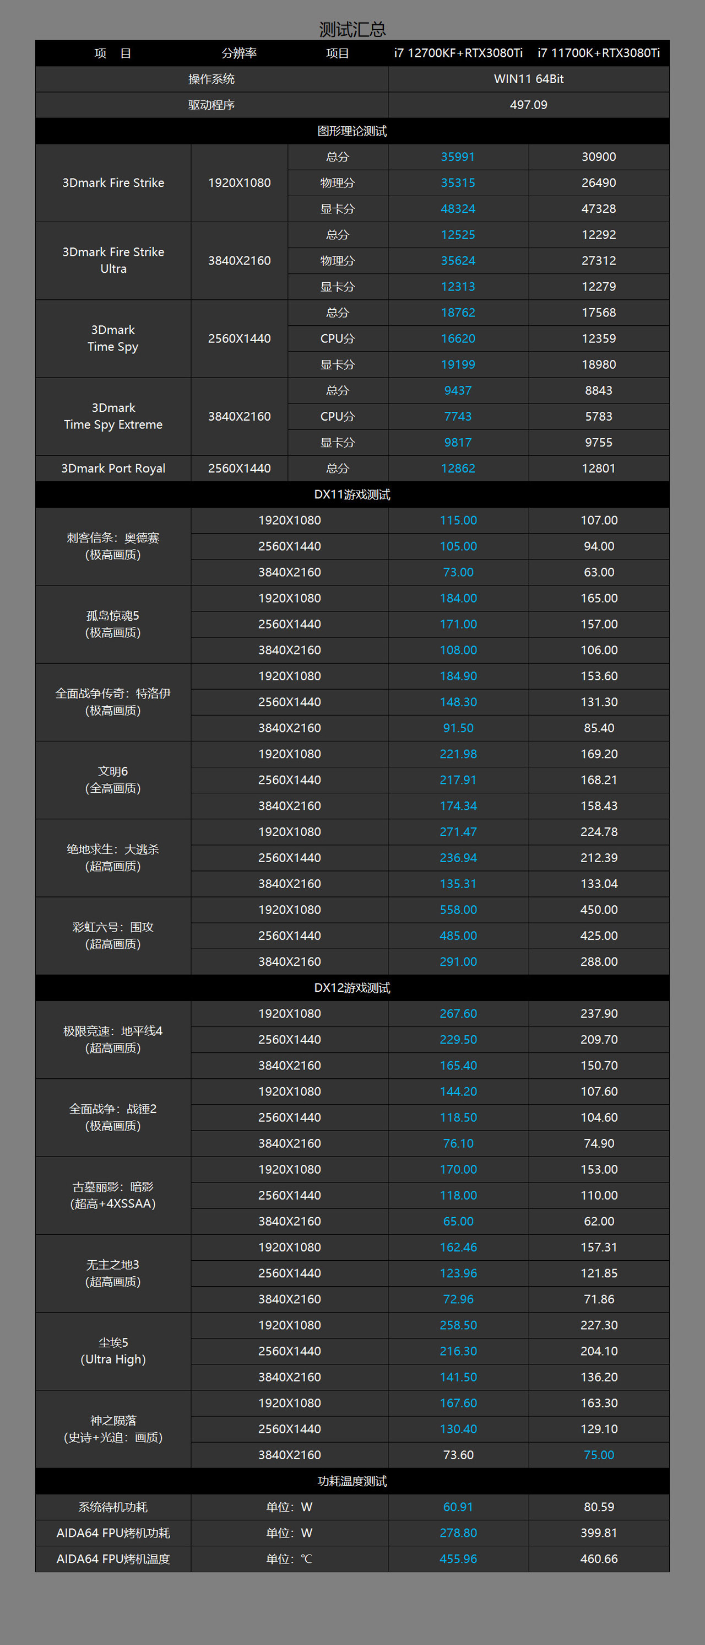Click the 神之陨落 game label
The height and width of the screenshot is (1645, 705).
click(113, 1429)
